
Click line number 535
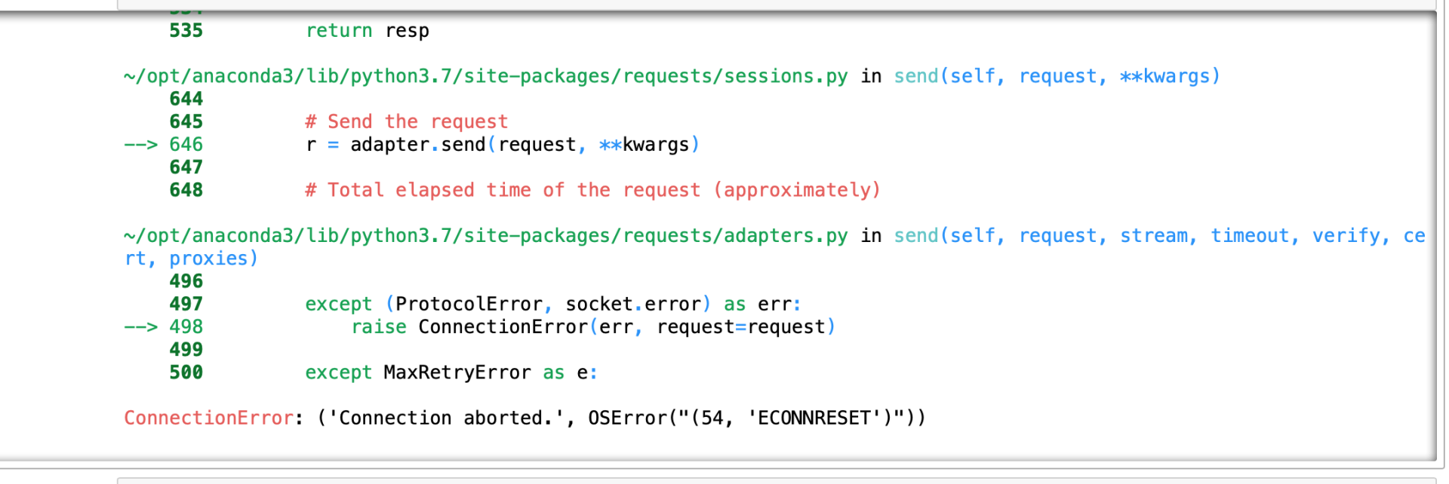186,31
